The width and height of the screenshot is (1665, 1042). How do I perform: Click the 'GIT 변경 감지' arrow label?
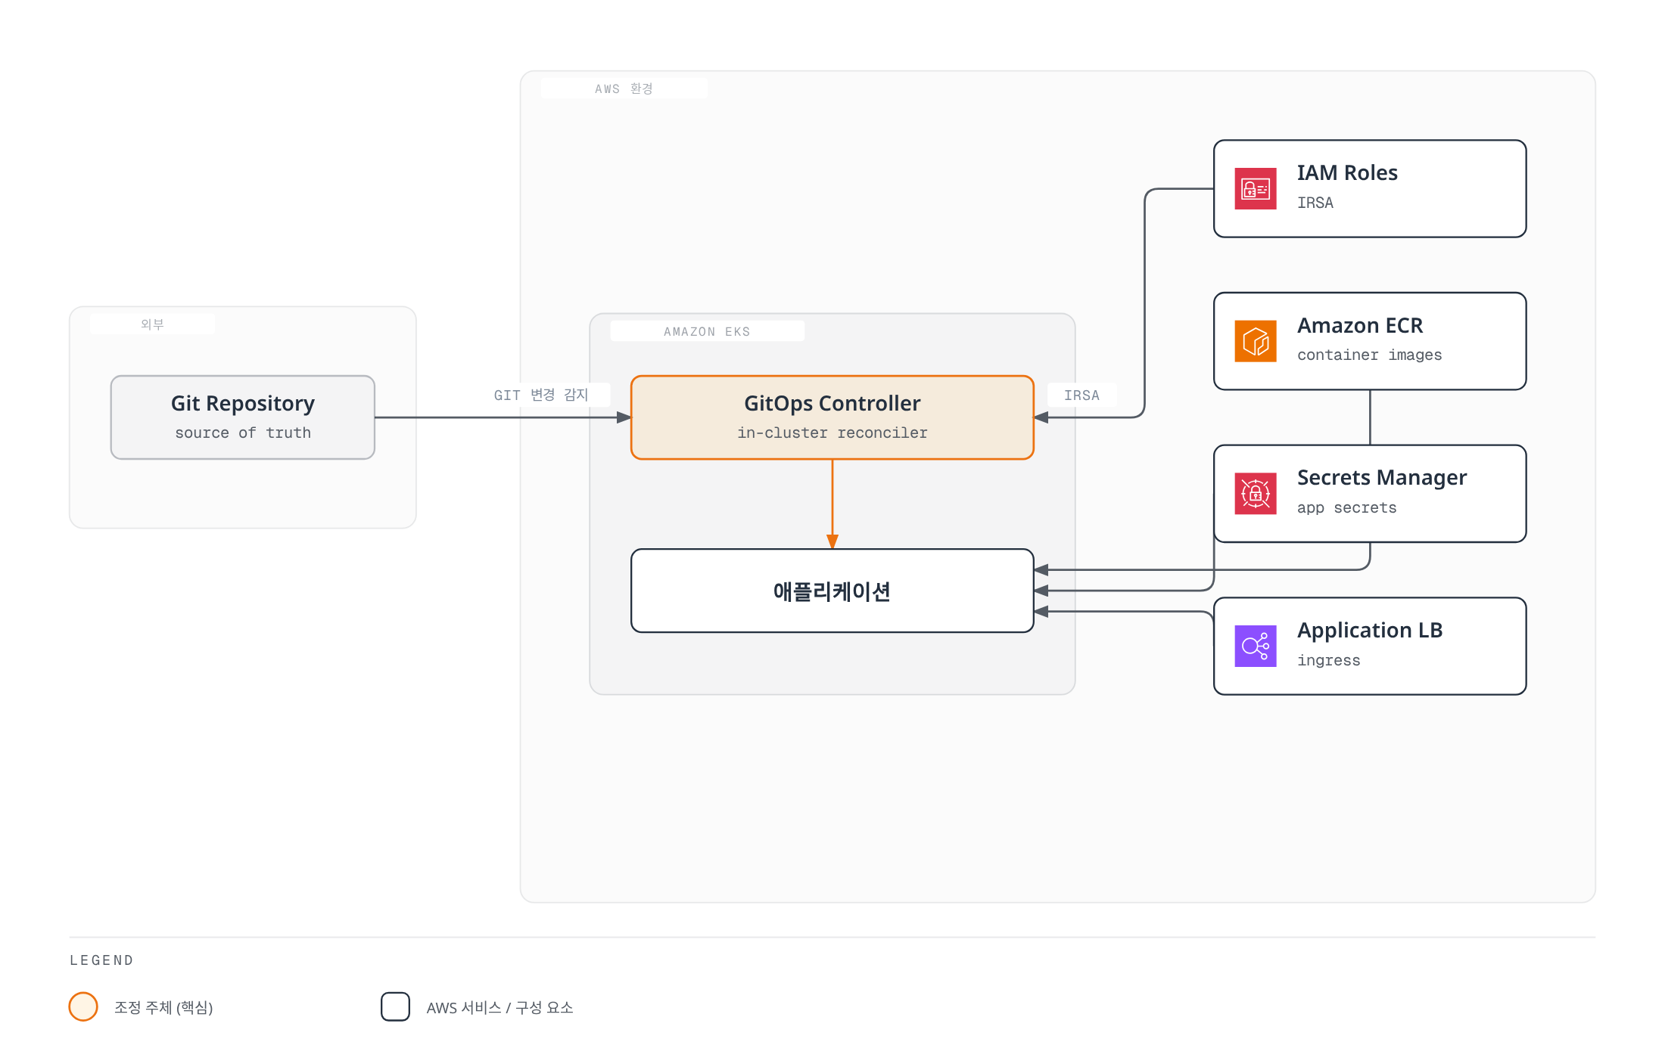541,395
